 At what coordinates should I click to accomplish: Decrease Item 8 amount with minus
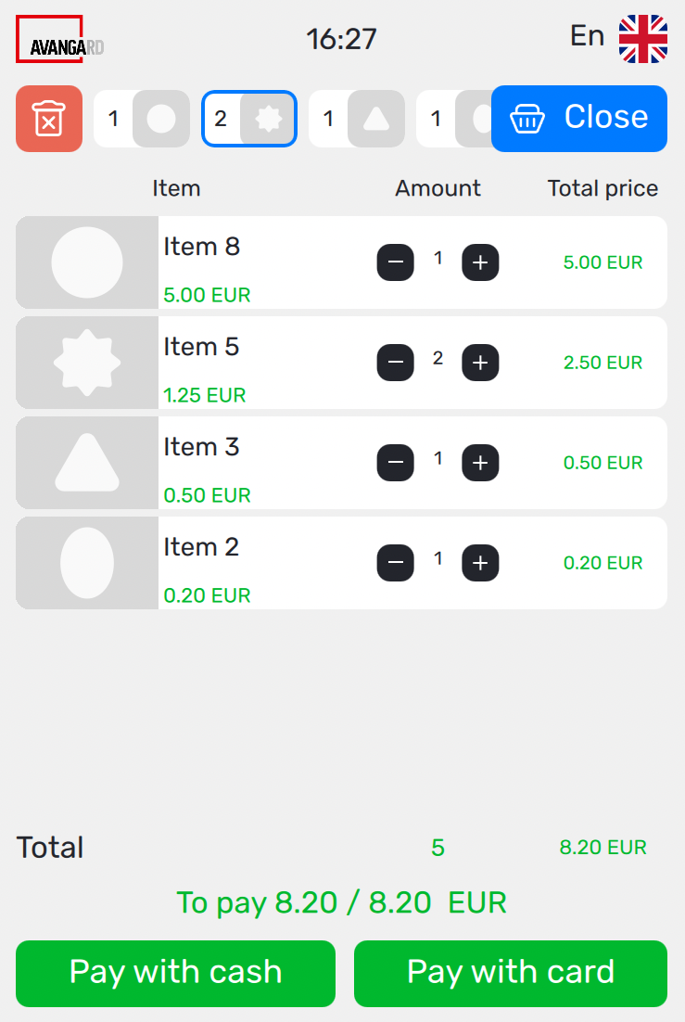[396, 262]
